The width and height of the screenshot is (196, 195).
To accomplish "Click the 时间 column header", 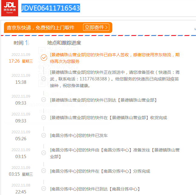I will tap(18, 43).
